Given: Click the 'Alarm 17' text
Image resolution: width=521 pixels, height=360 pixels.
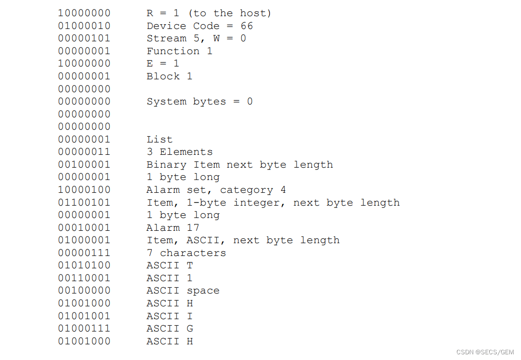Looking at the screenshot, I should [x=173, y=228].
